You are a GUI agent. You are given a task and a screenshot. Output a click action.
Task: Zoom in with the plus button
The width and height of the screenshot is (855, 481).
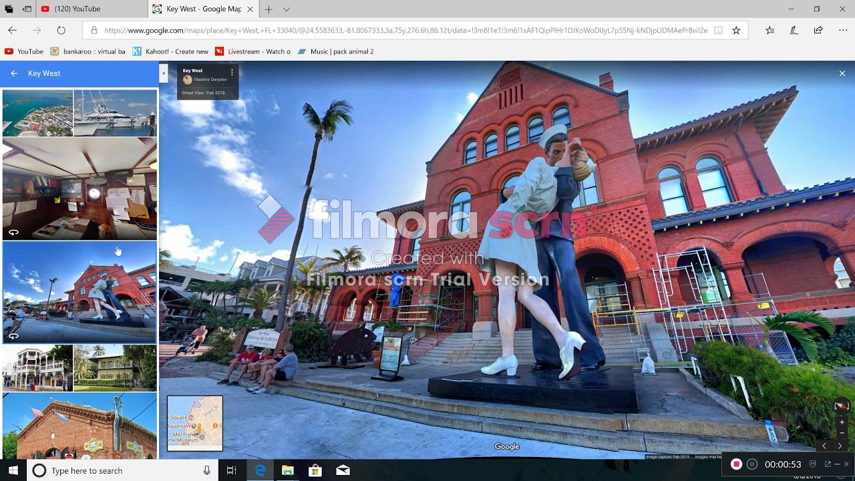[x=842, y=422]
